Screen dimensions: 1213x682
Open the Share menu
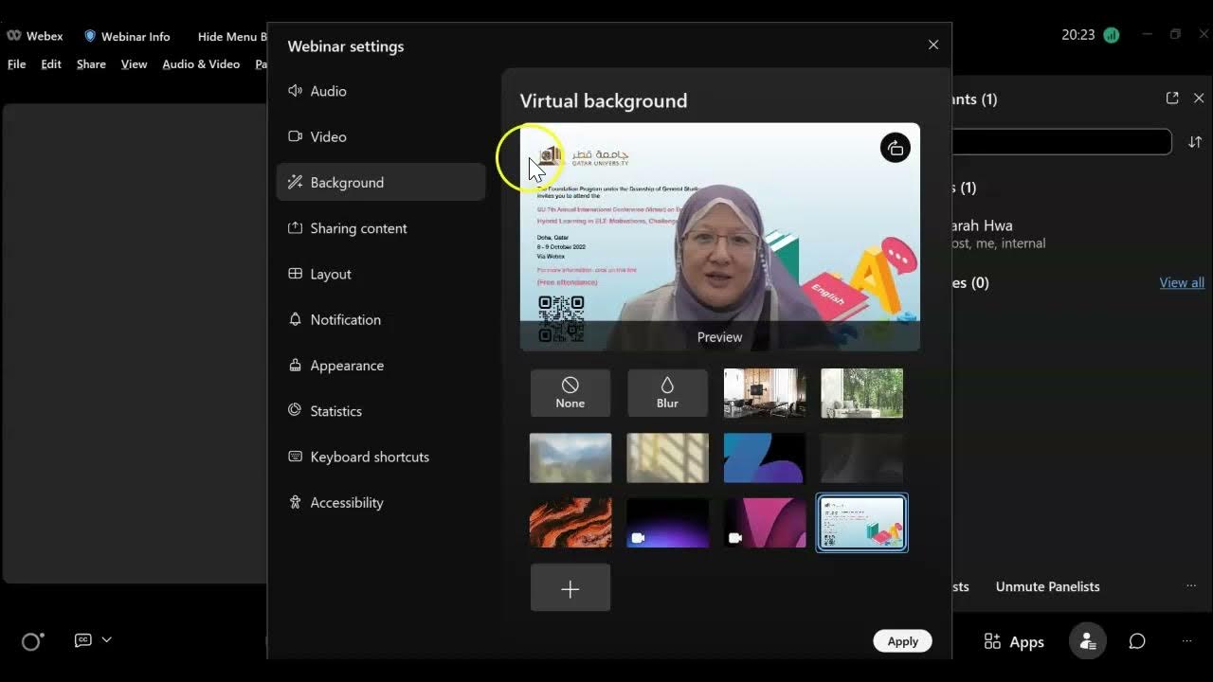coord(91,64)
